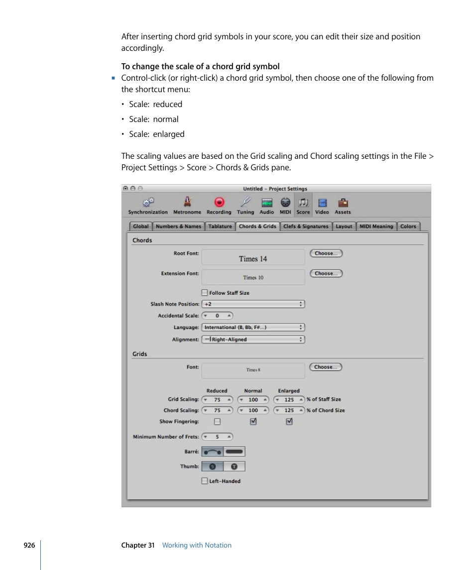475x570 pixels.
Task: Click the Root Font preview field
Action: (253, 257)
